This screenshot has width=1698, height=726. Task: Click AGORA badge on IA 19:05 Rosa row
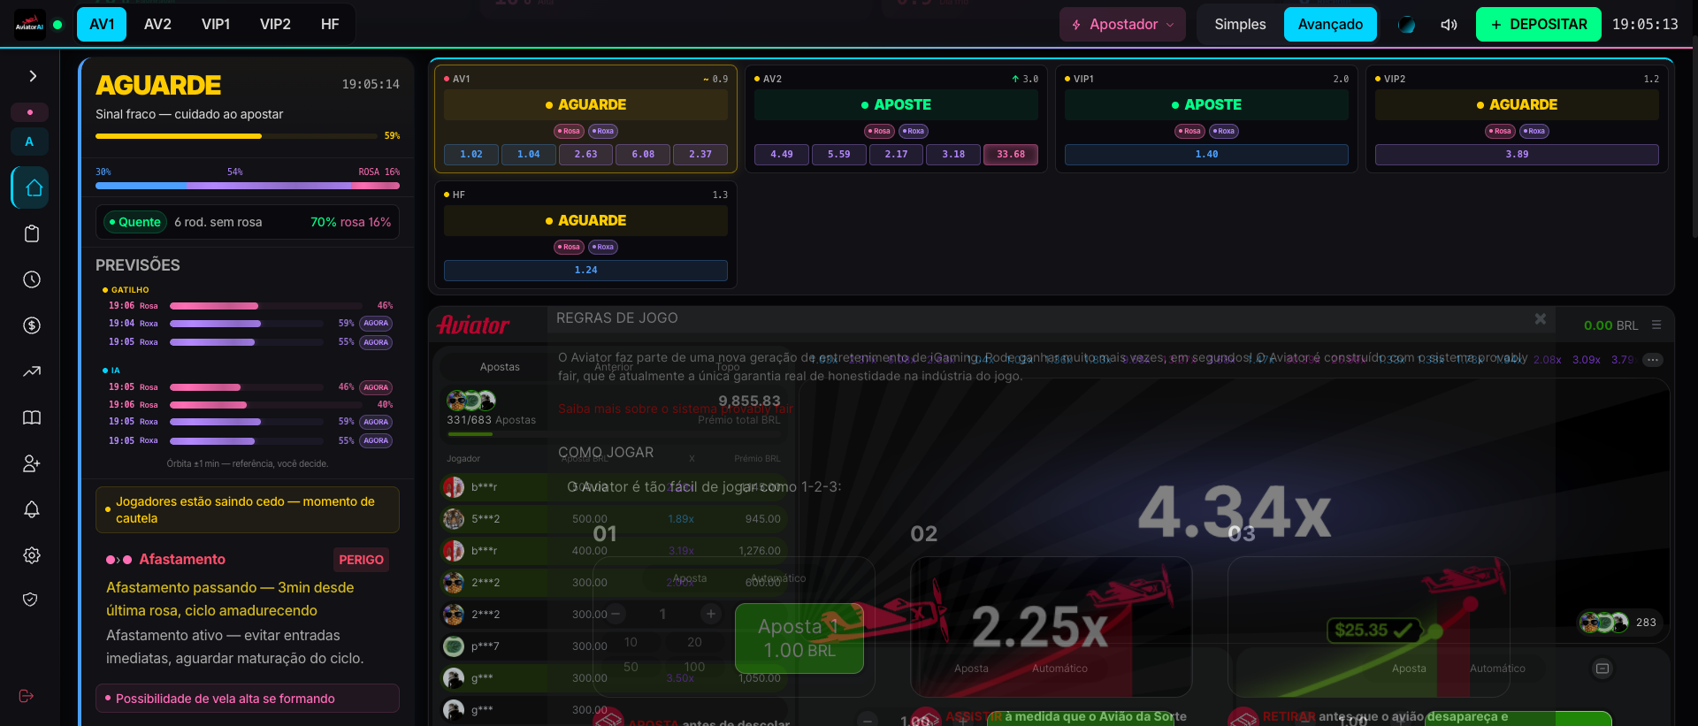(376, 387)
